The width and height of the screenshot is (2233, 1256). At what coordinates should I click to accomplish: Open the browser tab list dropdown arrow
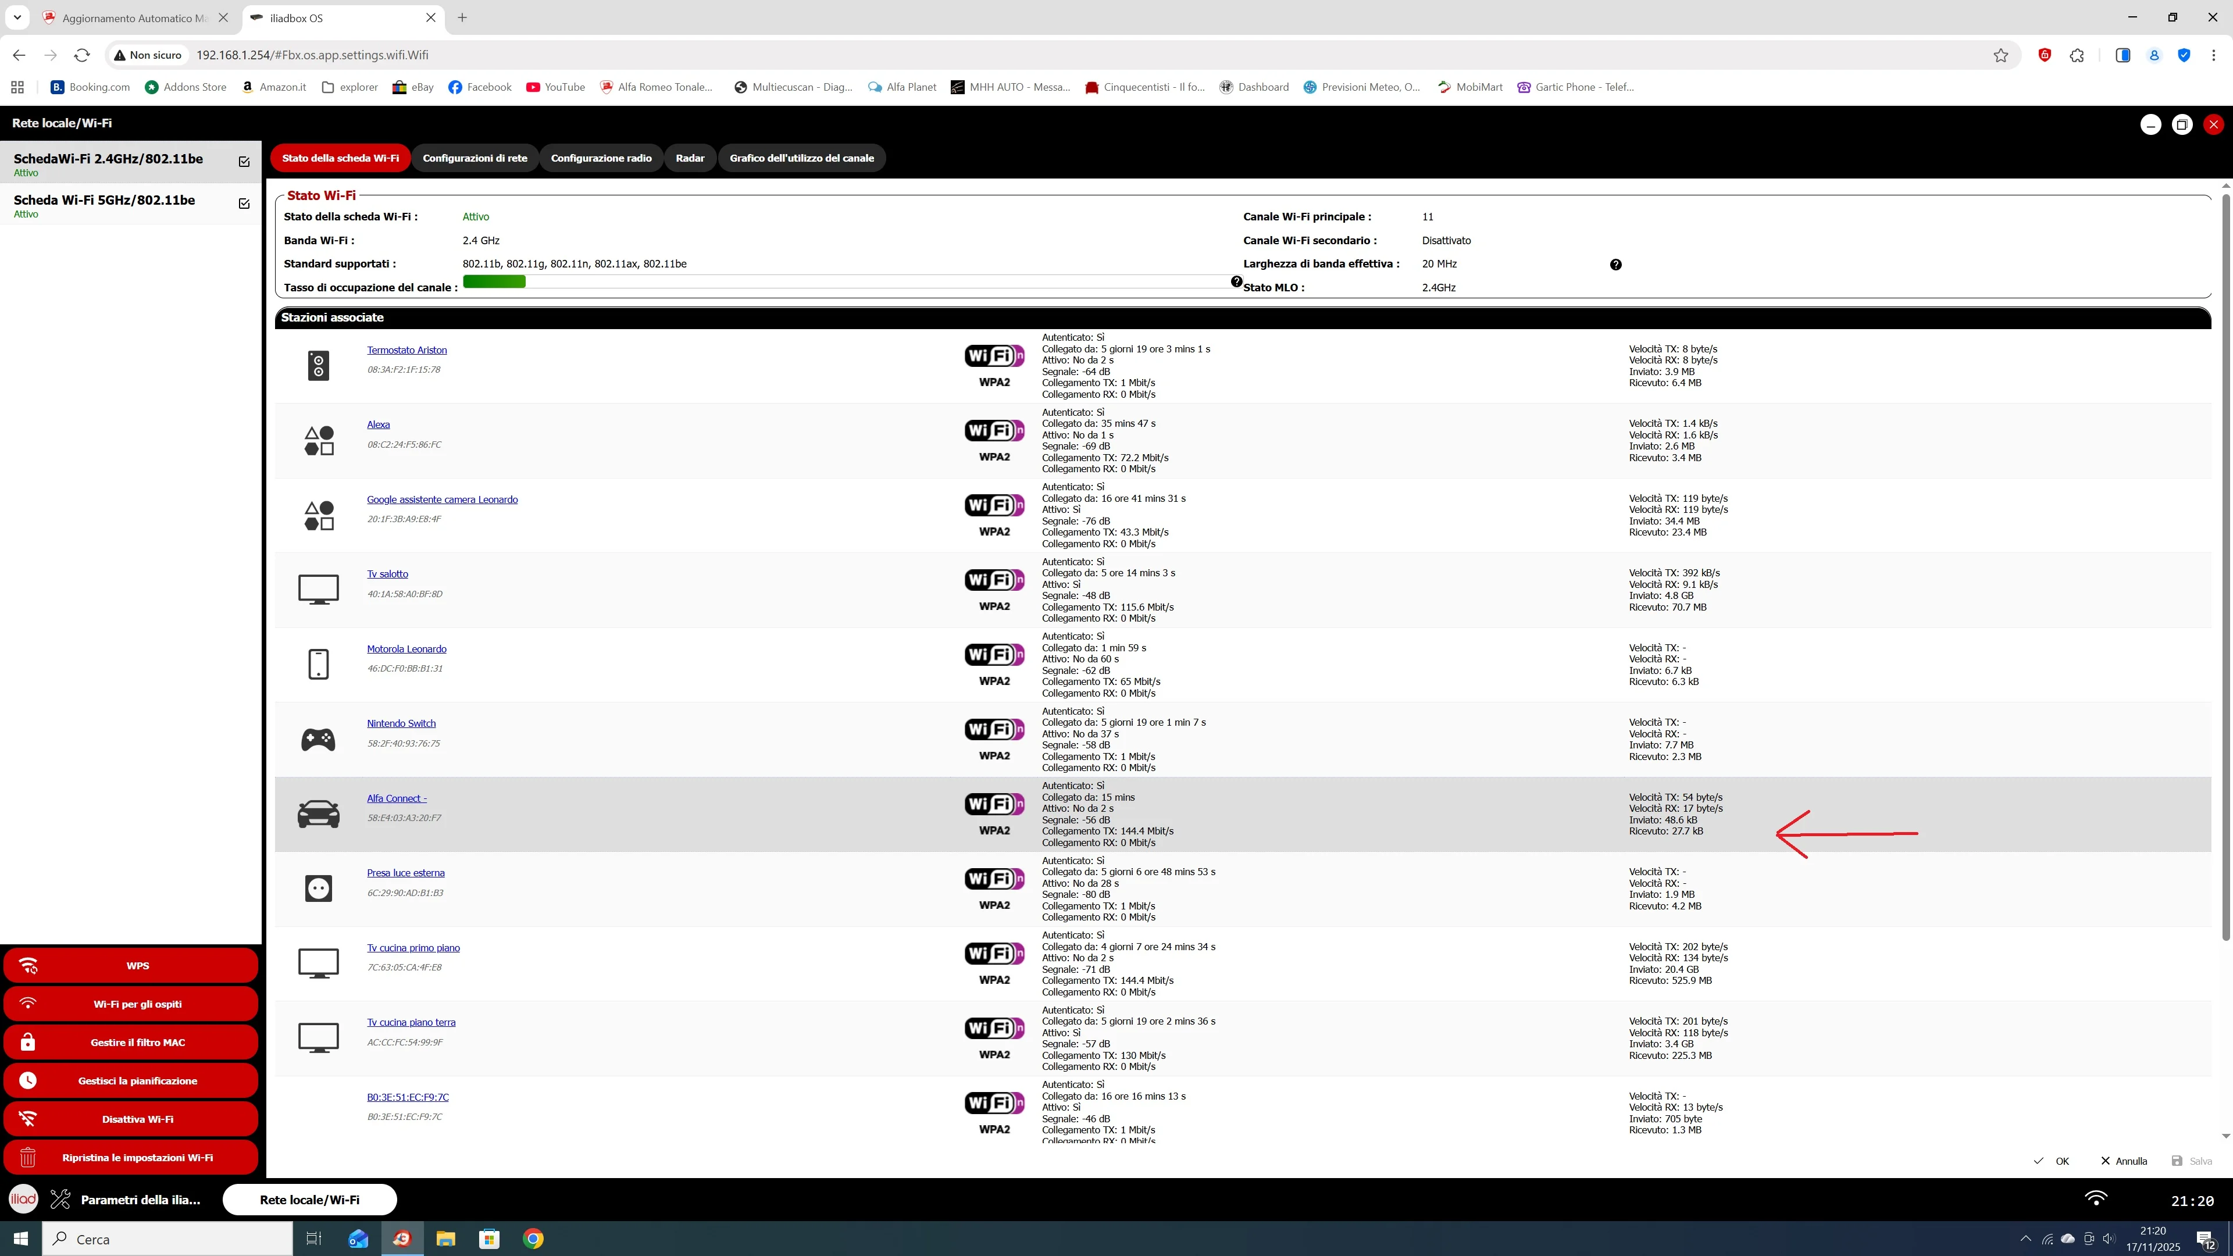(x=16, y=17)
